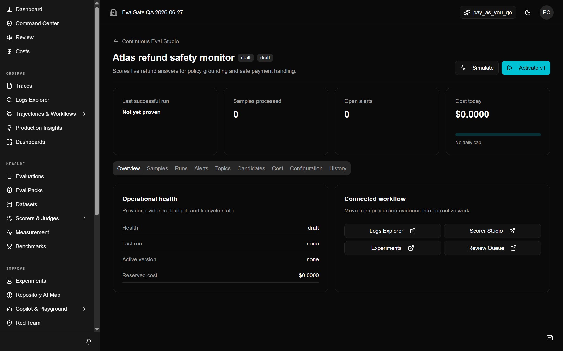This screenshot has width=563, height=351.
Task: Open the Command Center shield icon
Action: (9, 23)
